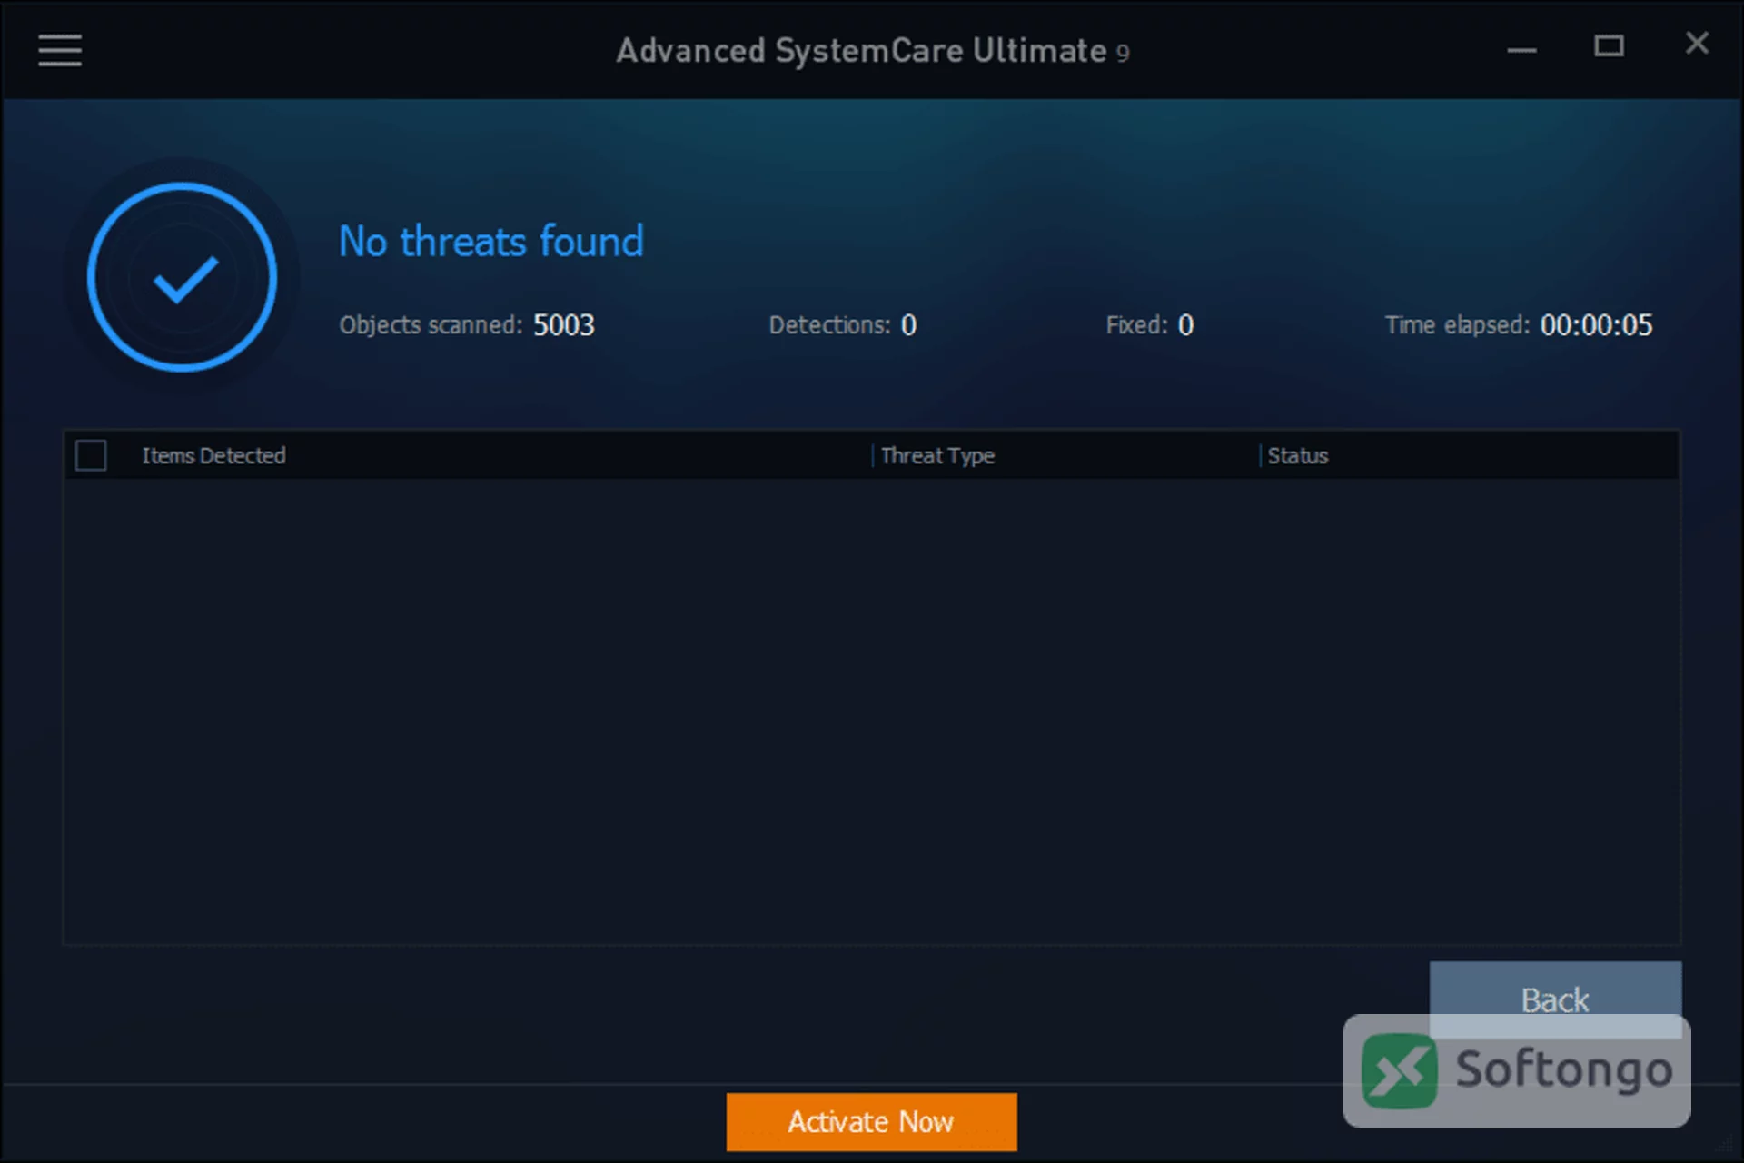Maximize the Advanced SystemCare window
The width and height of the screenshot is (1744, 1163).
(1609, 45)
